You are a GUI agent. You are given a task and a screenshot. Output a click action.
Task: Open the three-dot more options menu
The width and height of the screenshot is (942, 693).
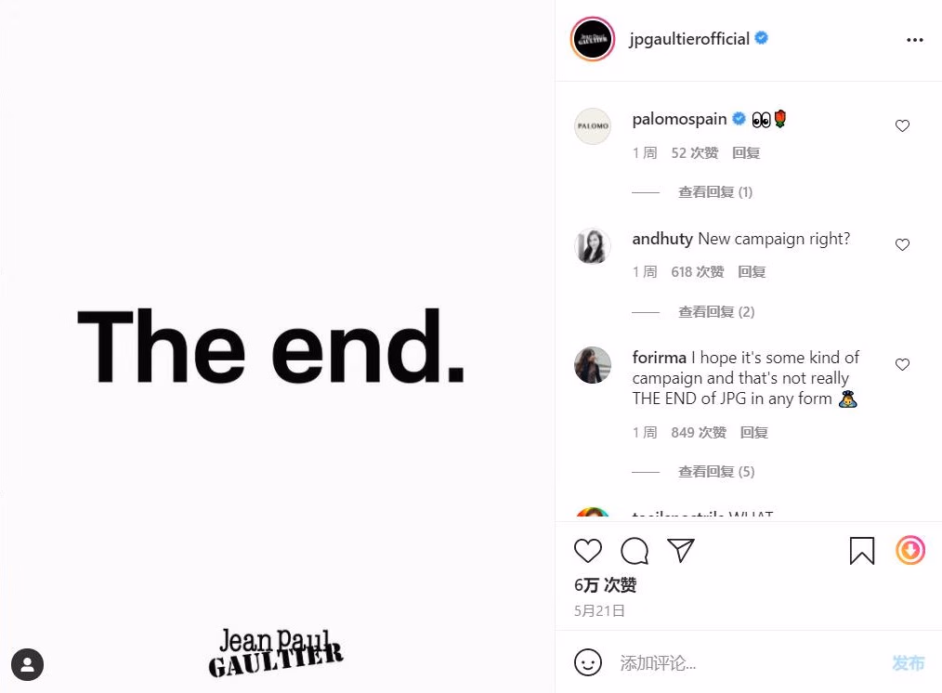coord(914,40)
